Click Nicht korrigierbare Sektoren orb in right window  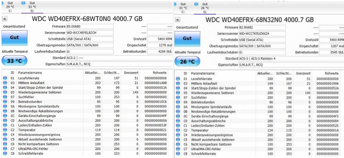click(x=178, y=144)
